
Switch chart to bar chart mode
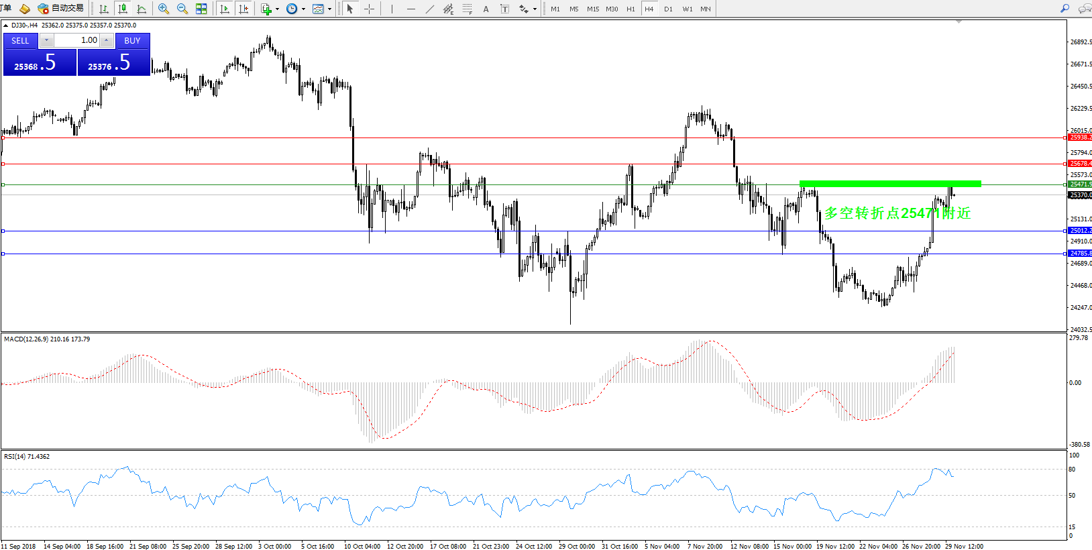[104, 9]
